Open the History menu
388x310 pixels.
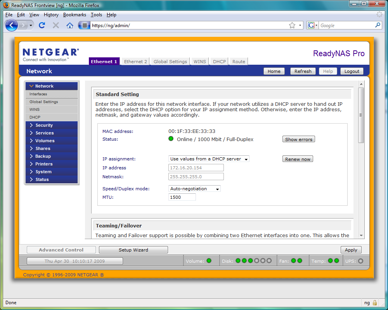[x=51, y=15]
